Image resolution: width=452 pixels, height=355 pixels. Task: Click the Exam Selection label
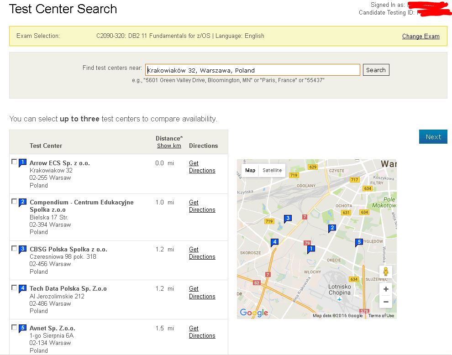pyautogui.click(x=38, y=36)
